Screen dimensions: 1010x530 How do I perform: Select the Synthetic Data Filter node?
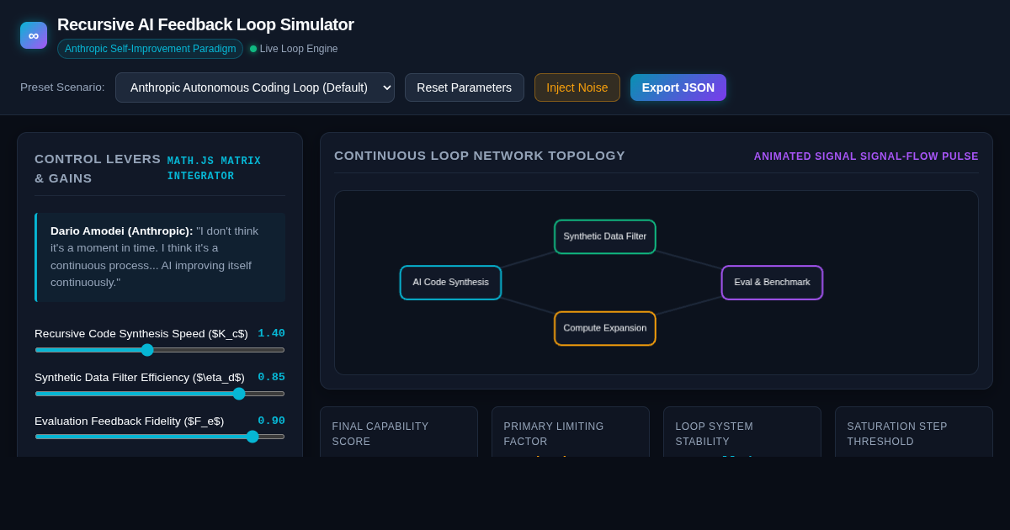(605, 236)
